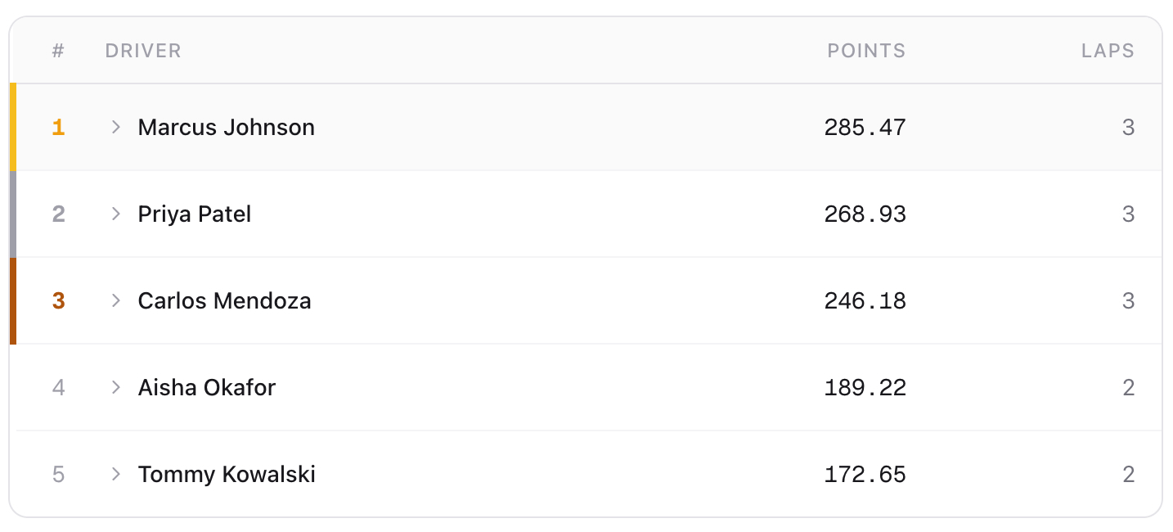Click the orange bronze bar beside Carlos Mendoza

coord(13,300)
